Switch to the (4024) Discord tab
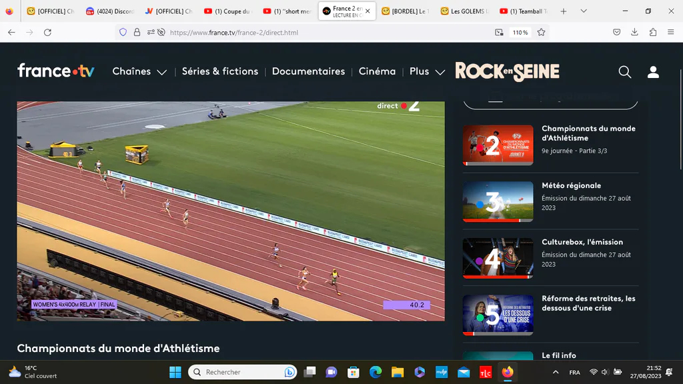Viewport: 683px width, 384px height. 110,11
